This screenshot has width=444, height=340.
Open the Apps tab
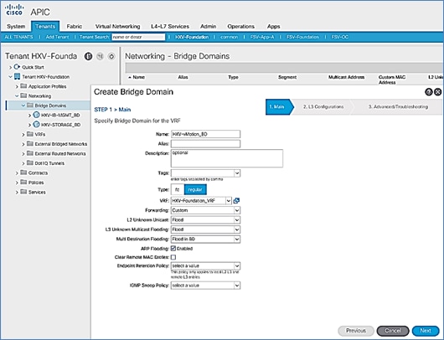pos(274,26)
